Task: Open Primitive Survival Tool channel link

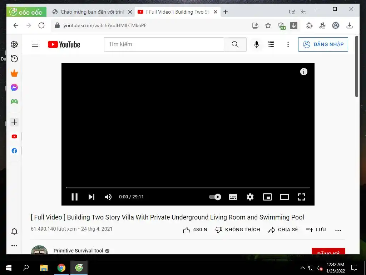Action: tap(78, 251)
